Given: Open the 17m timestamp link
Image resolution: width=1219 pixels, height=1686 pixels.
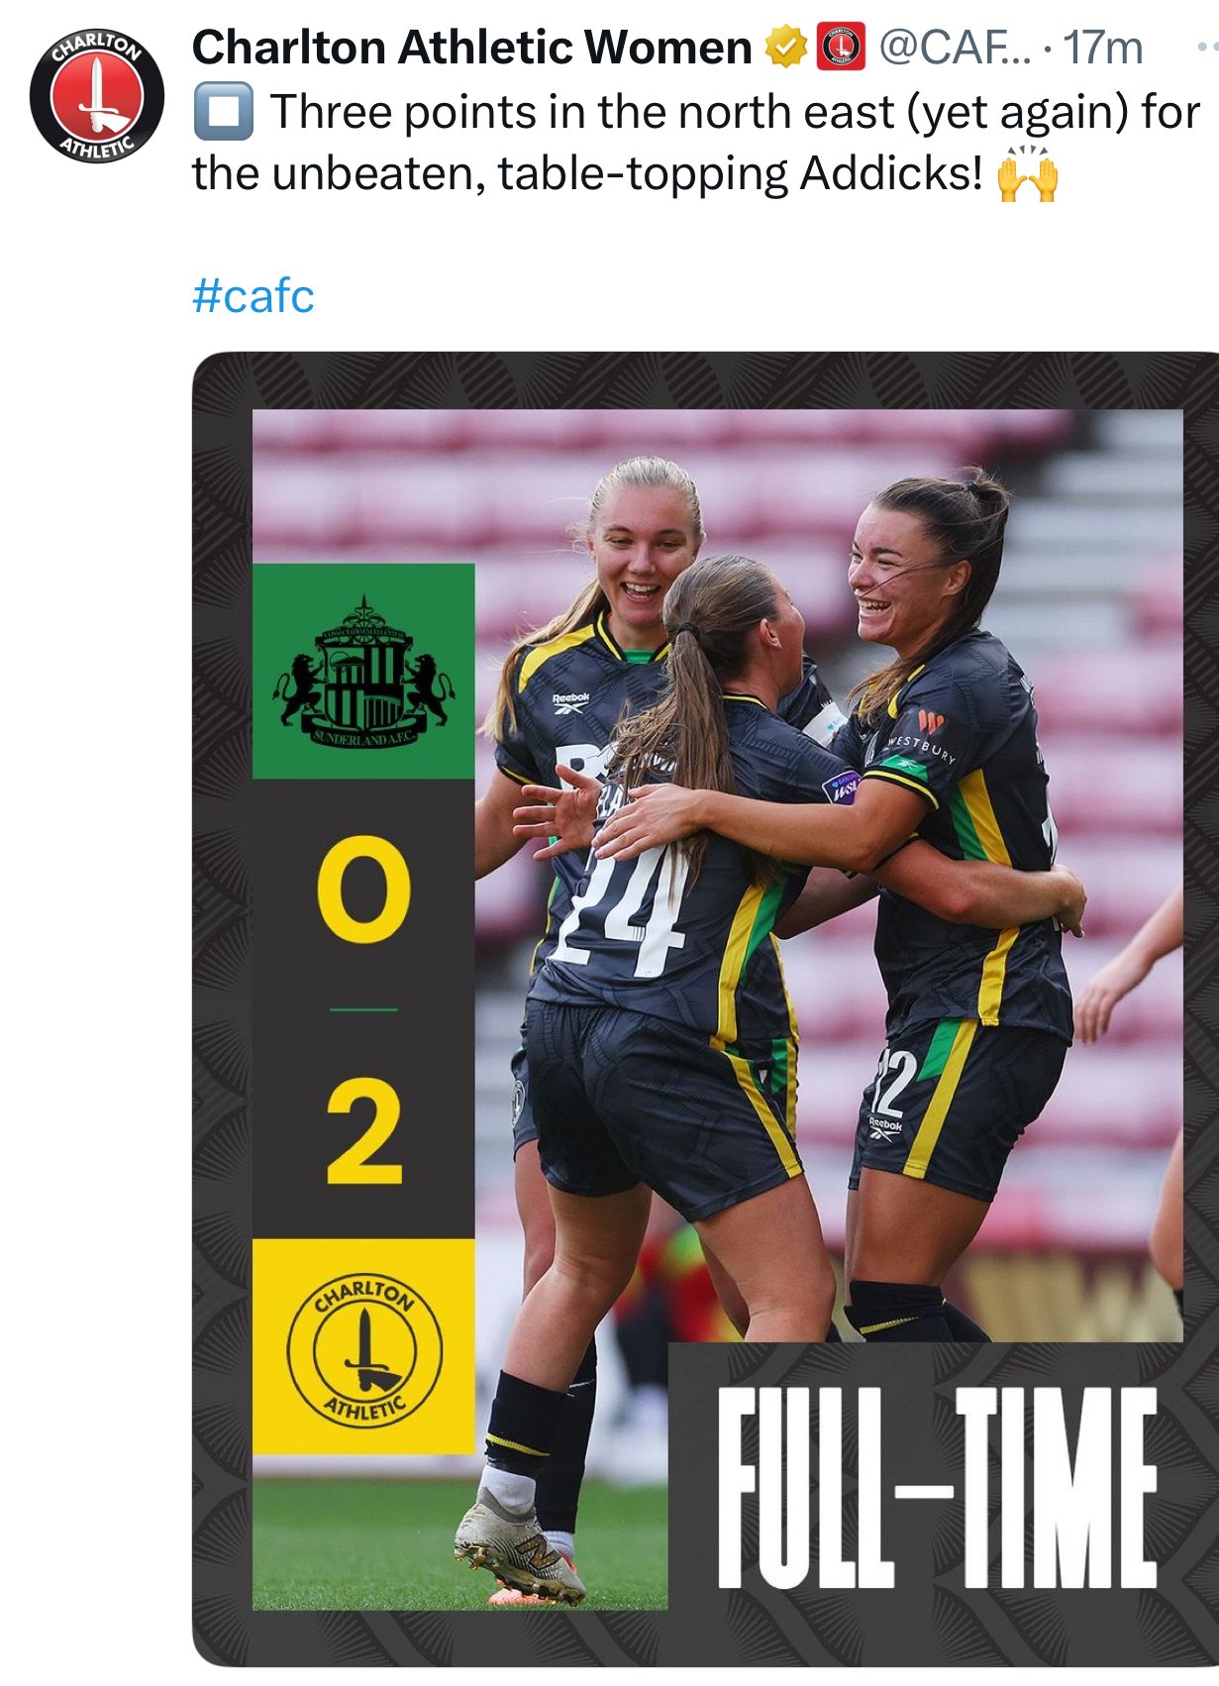Looking at the screenshot, I should [1103, 48].
